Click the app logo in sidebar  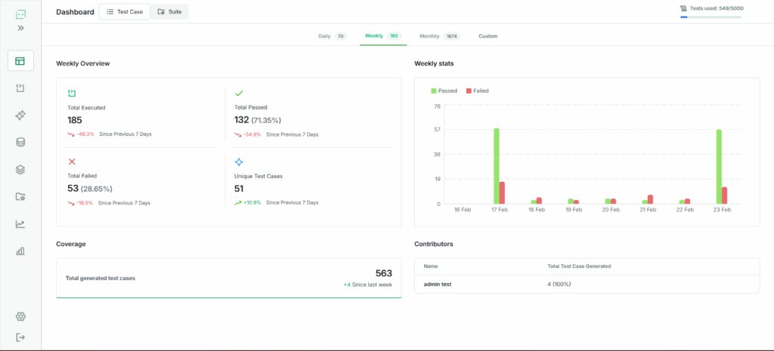20,14
